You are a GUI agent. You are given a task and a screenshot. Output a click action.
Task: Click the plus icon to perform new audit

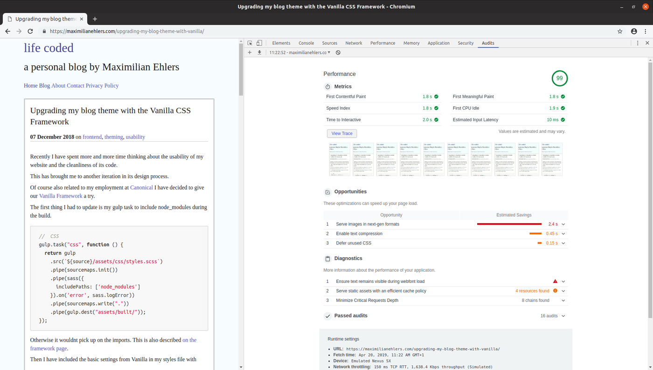[250, 53]
